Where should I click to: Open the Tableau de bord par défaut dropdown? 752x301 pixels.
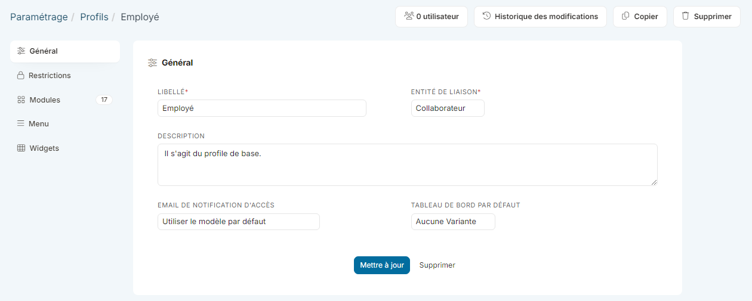[x=453, y=221]
